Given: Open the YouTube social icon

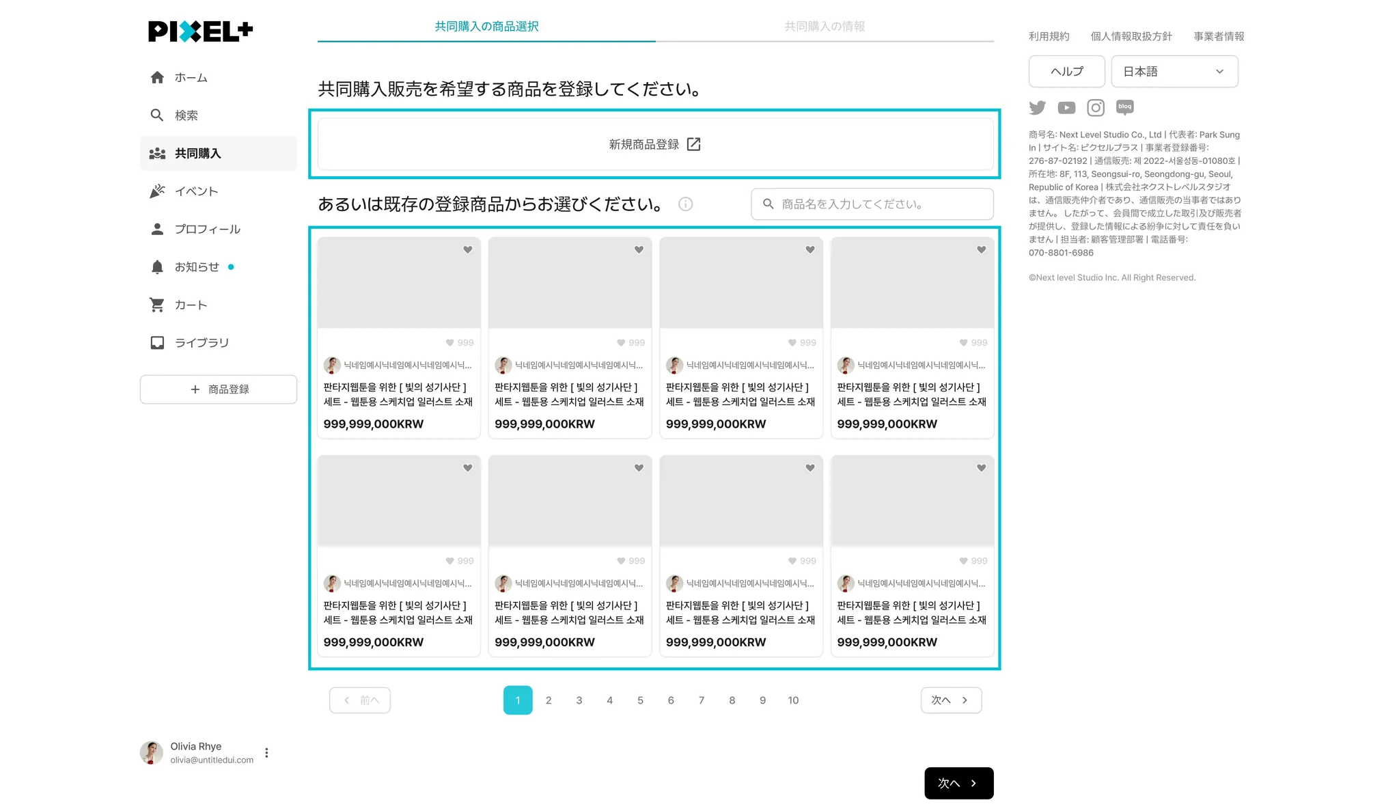Looking at the screenshot, I should pos(1066,108).
